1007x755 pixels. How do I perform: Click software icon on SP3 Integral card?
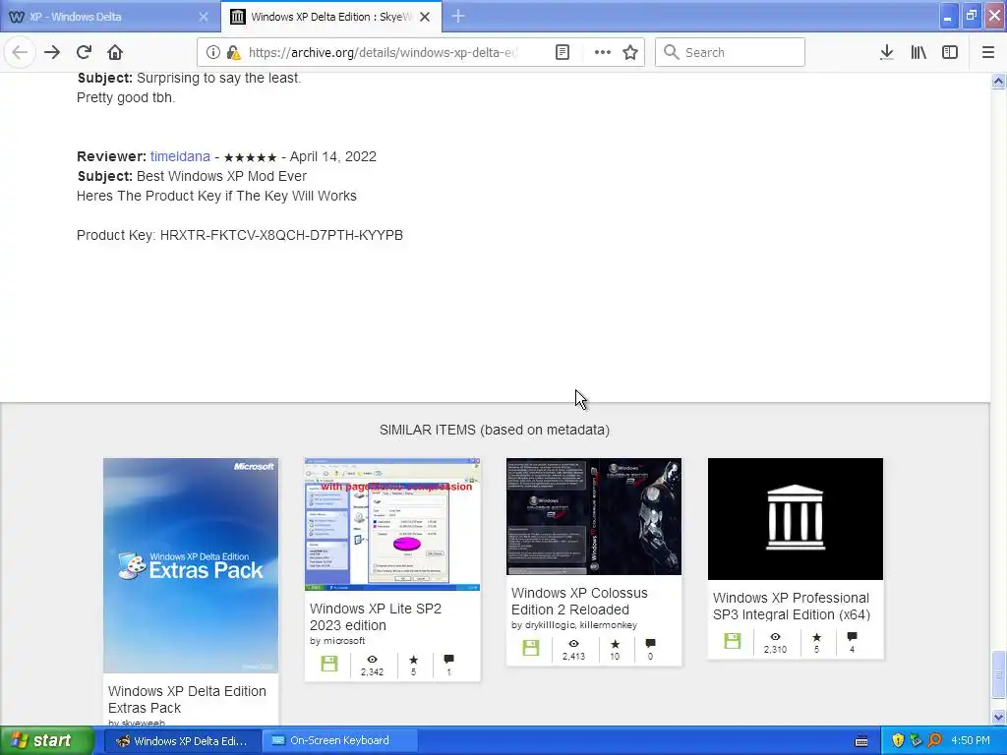point(732,641)
